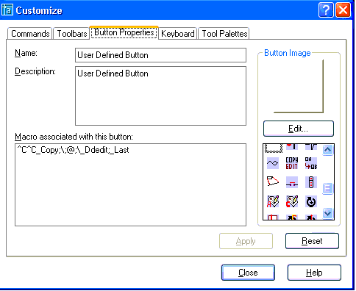Viewport: 356px width, 291px height.
Task: Click into the Name input field
Action: coord(160,55)
